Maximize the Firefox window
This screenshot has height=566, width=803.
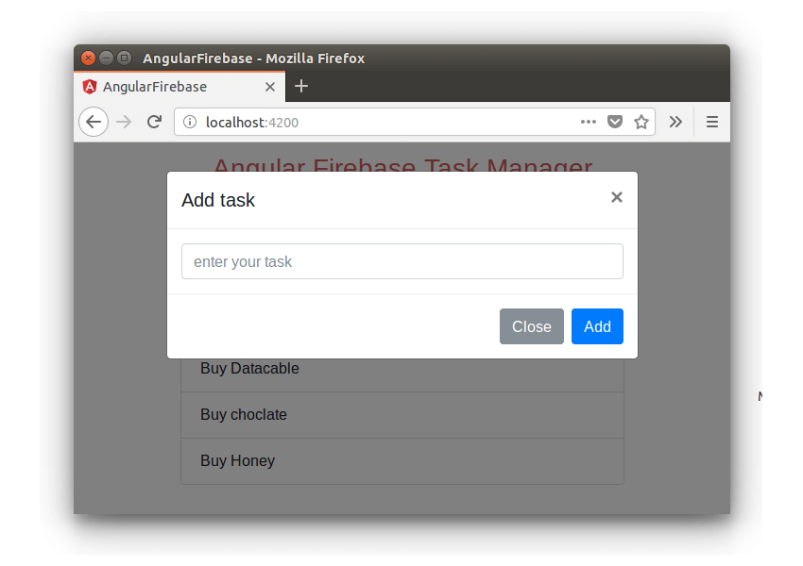(x=124, y=58)
